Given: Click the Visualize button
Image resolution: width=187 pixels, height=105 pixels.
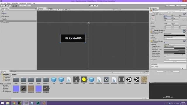Looking at the screenshot, I should pyautogui.click(x=175, y=62).
